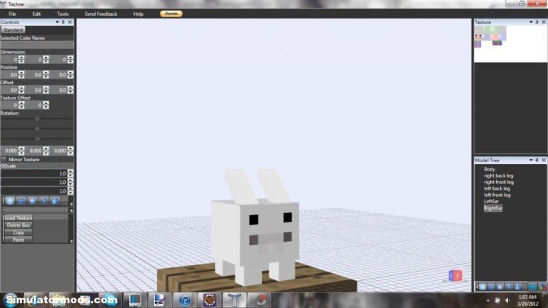Click the last shape icon in Controls toolbar
This screenshot has height=308, width=548.
(x=55, y=201)
